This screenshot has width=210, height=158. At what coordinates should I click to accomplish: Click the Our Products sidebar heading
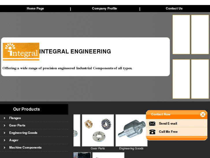[27, 109]
